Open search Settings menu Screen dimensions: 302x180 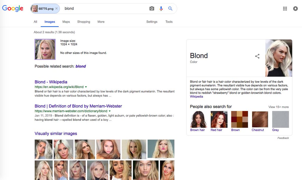152,22
